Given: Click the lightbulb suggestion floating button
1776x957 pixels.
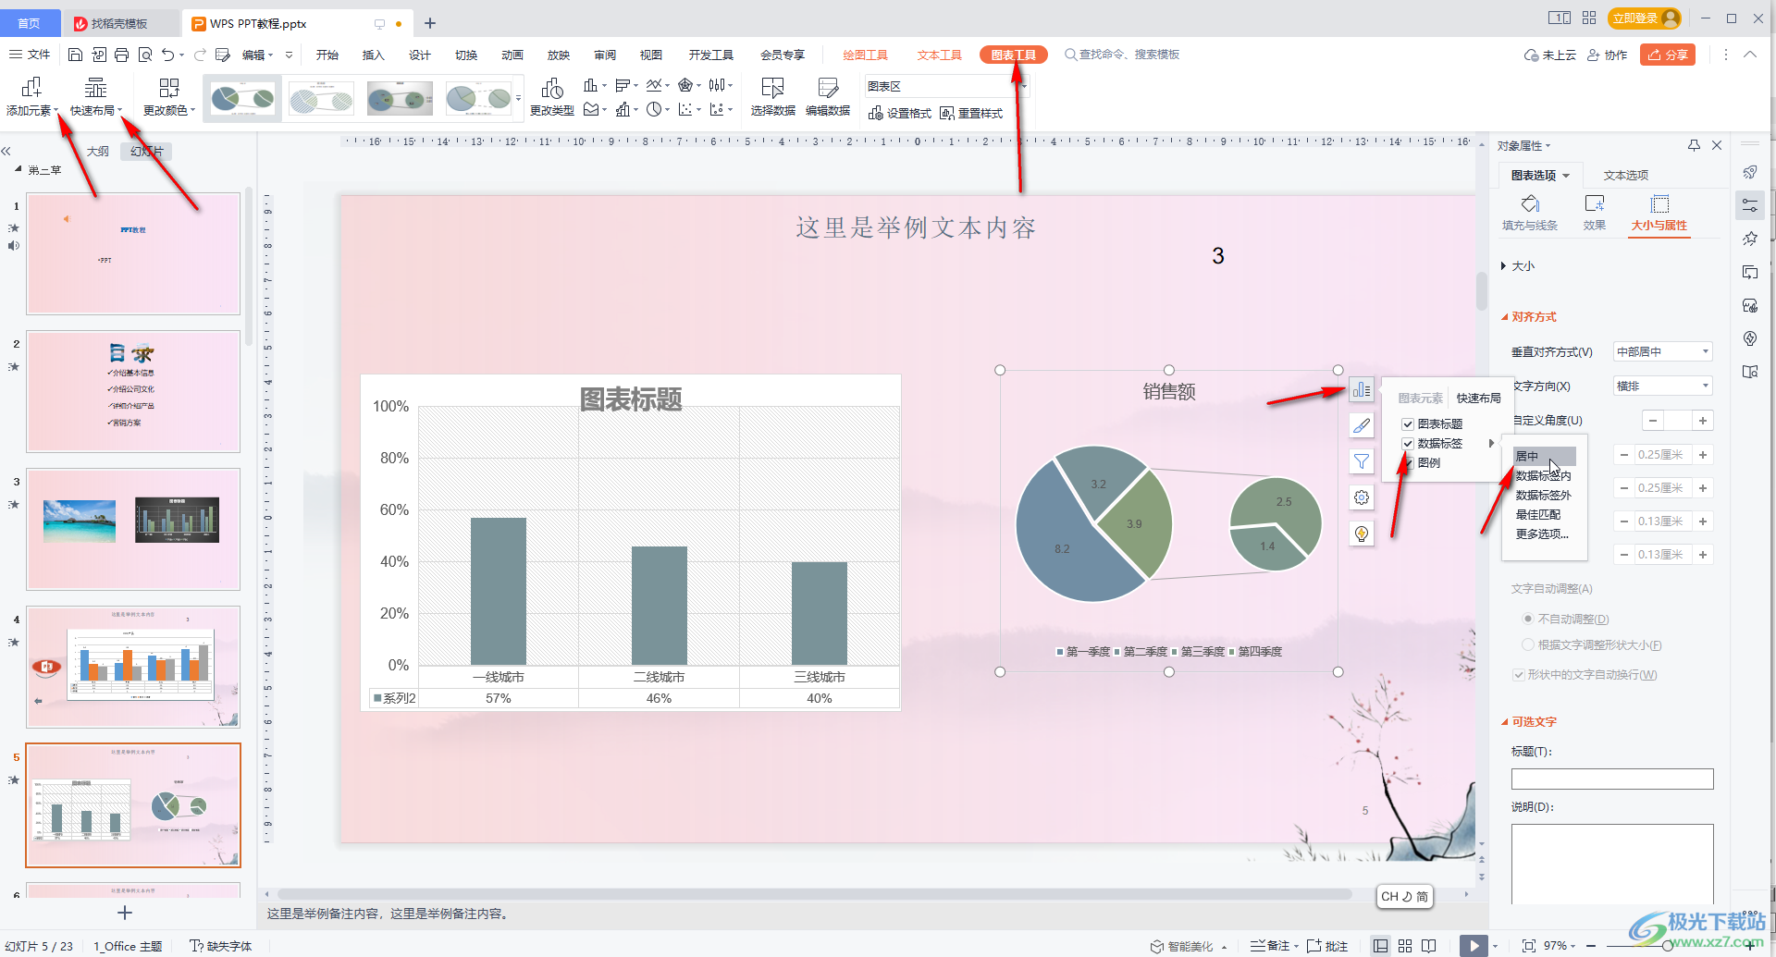Looking at the screenshot, I should pyautogui.click(x=1362, y=534).
